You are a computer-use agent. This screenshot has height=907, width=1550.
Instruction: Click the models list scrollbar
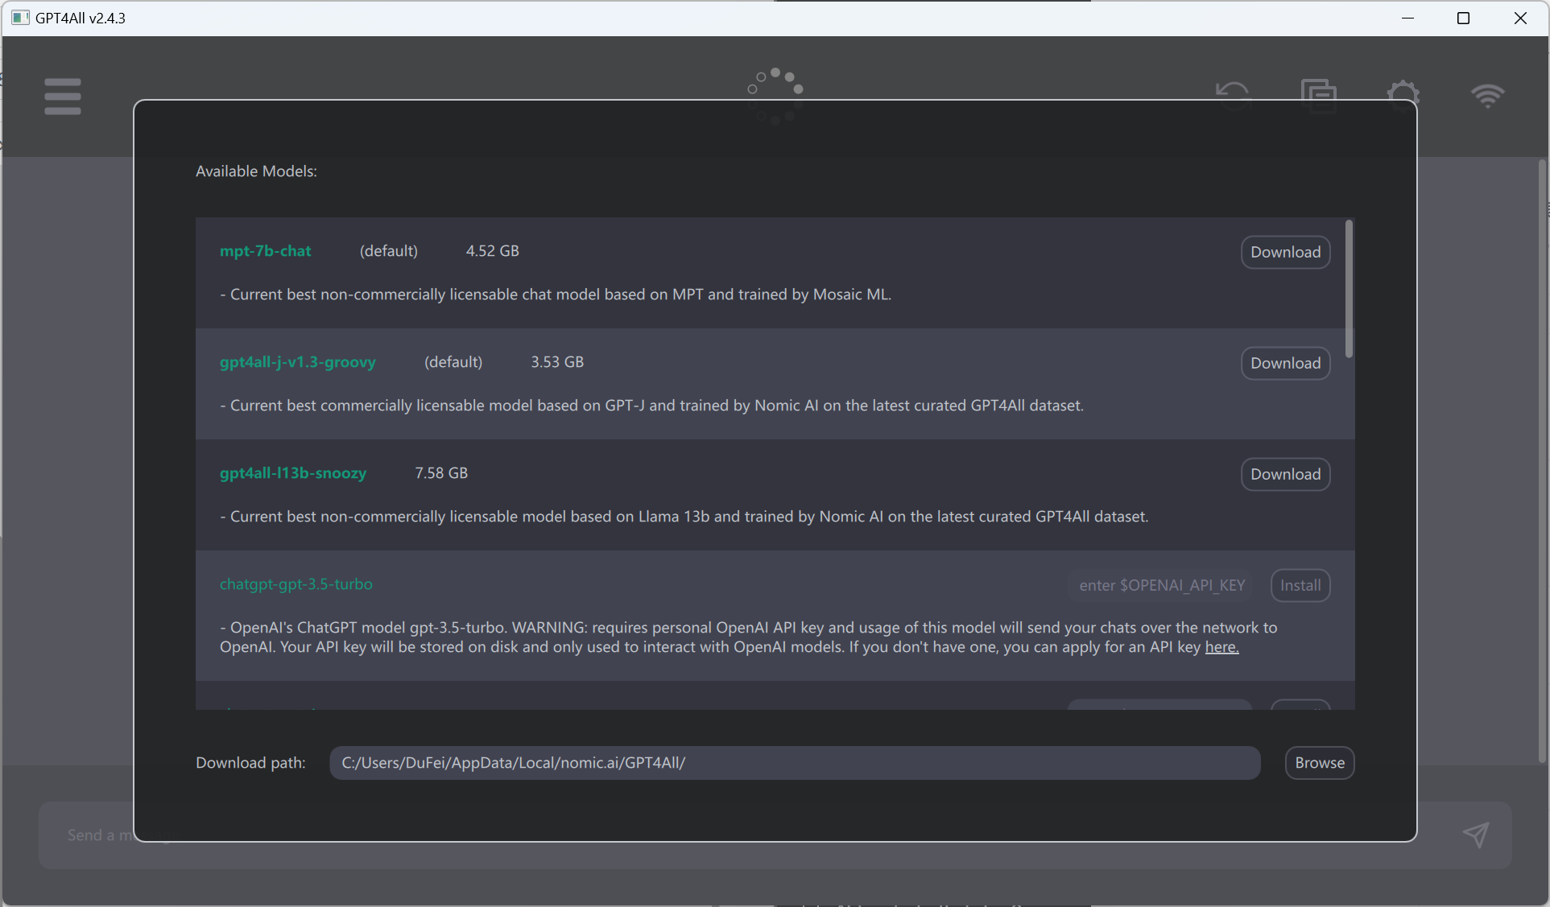1349,288
